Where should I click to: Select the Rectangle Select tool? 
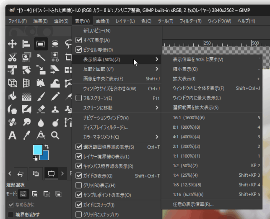[40, 44]
